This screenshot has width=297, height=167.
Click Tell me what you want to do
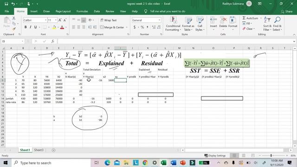[168, 11]
